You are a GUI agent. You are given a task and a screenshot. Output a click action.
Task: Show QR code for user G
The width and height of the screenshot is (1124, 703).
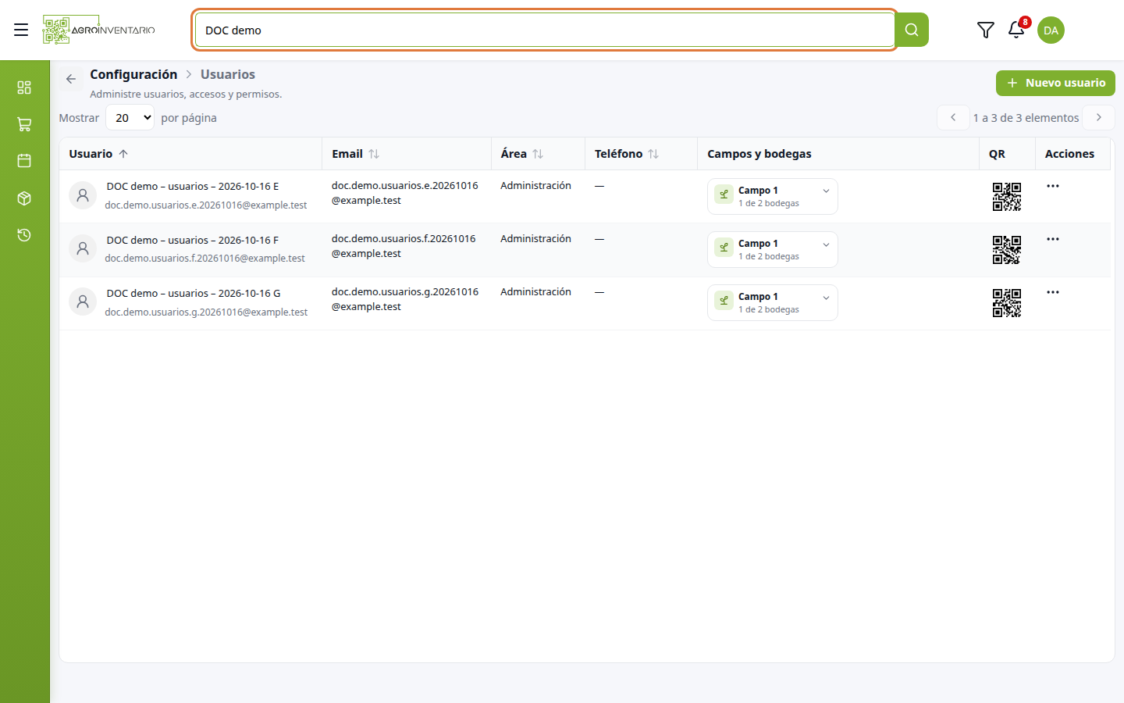pyautogui.click(x=1007, y=303)
